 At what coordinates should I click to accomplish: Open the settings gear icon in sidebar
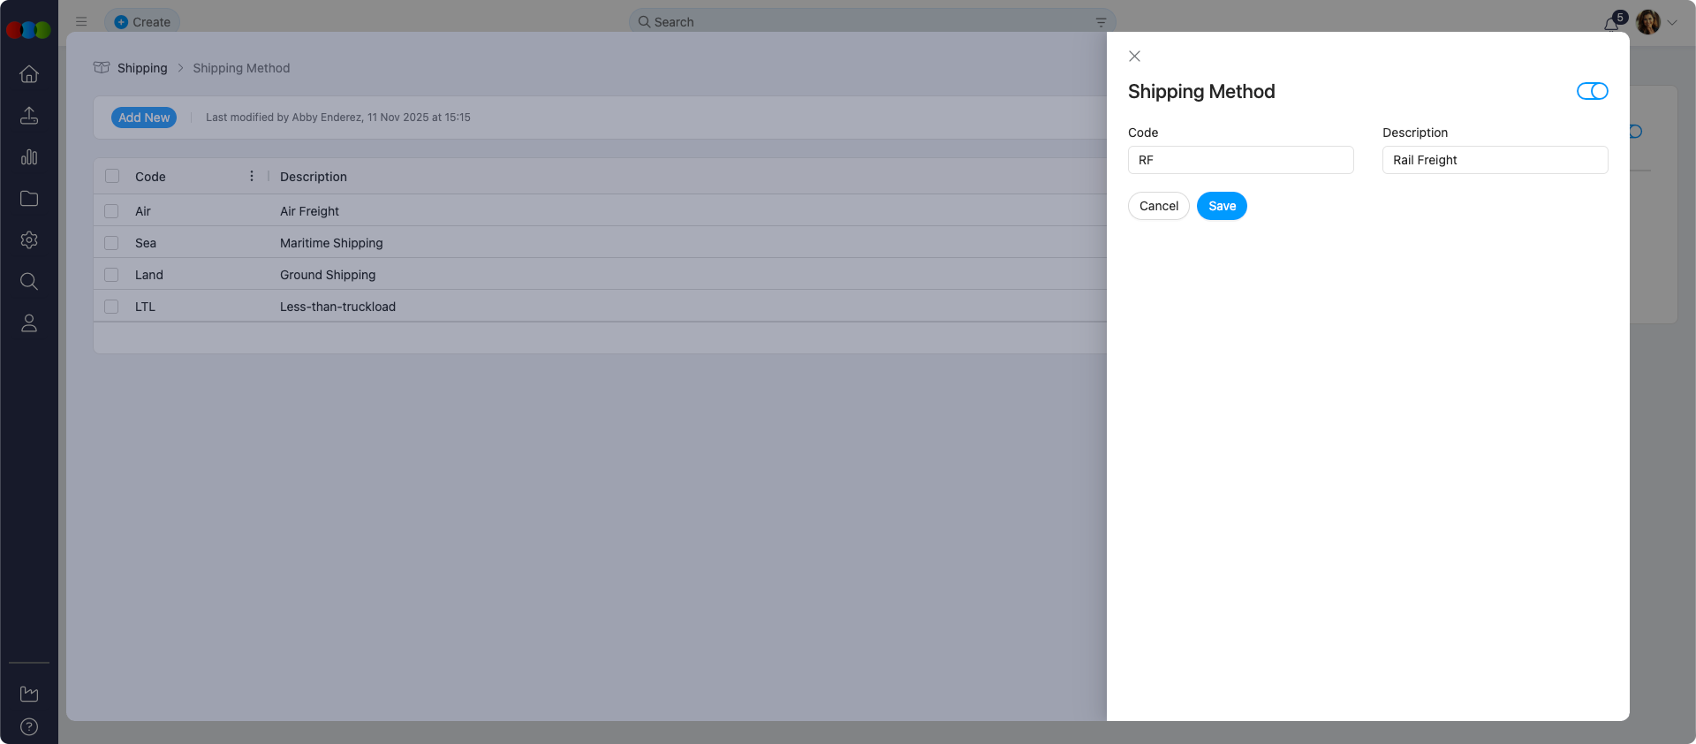tap(29, 240)
